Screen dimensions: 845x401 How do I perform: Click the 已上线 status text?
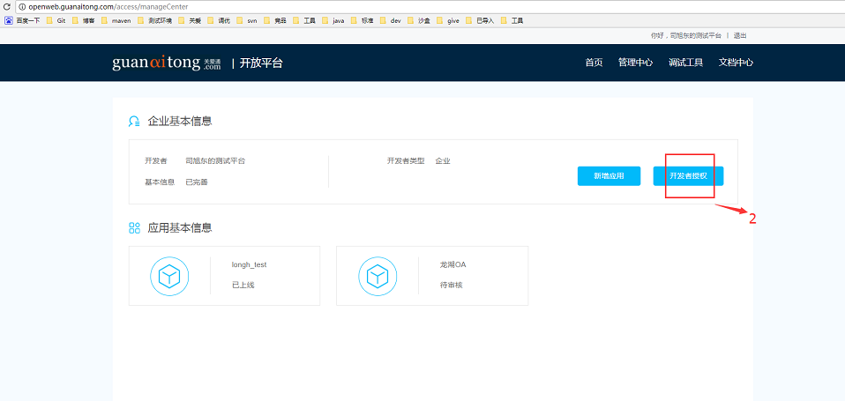click(x=243, y=286)
